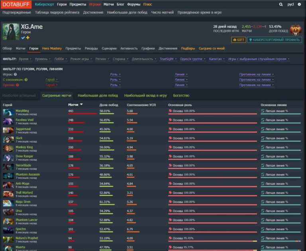
Task: Open the settings gear icon
Action: tap(299, 4)
